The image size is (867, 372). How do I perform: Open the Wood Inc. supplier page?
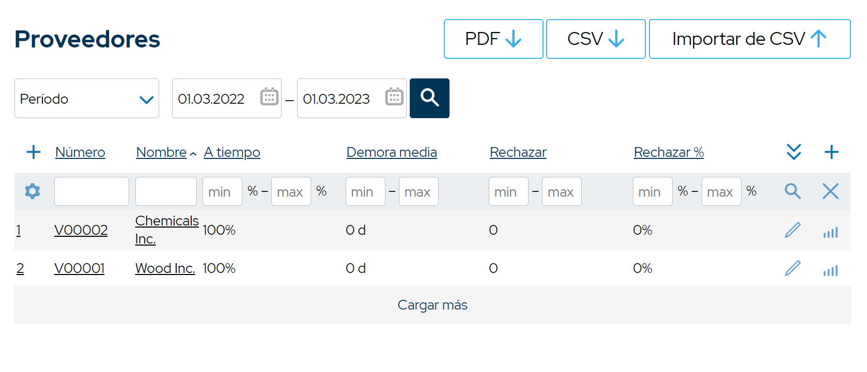165,268
